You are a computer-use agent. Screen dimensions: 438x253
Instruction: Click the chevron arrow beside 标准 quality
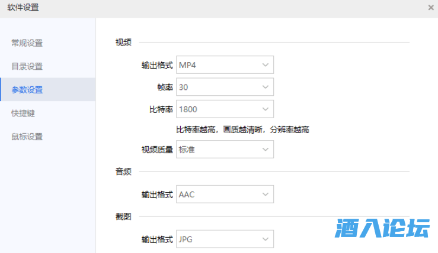click(265, 150)
